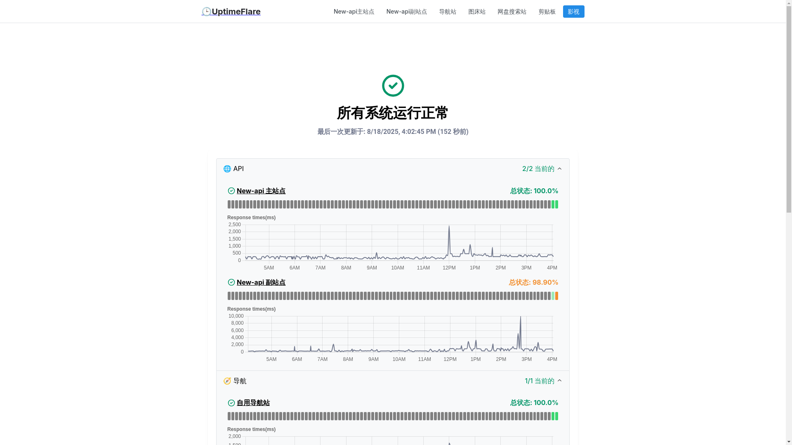This screenshot has width=792, height=445.
Task: Click the UptimeFlare clock logo icon
Action: tap(206, 12)
